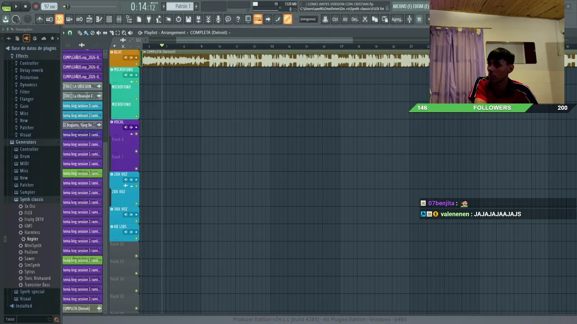Open the help question mark icon
Image resolution: width=577 pixels, height=324 pixels.
coord(238,19)
